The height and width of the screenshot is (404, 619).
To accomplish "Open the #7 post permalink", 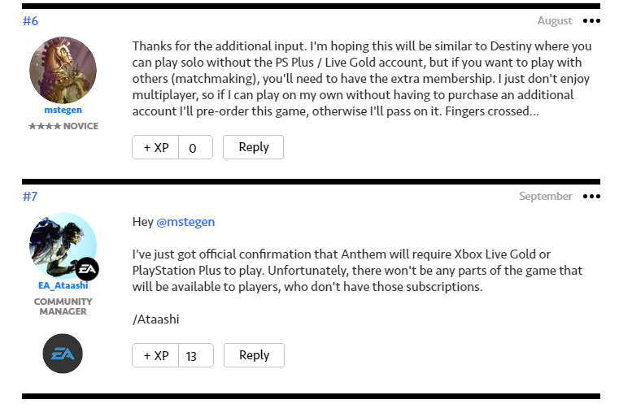I will (30, 197).
